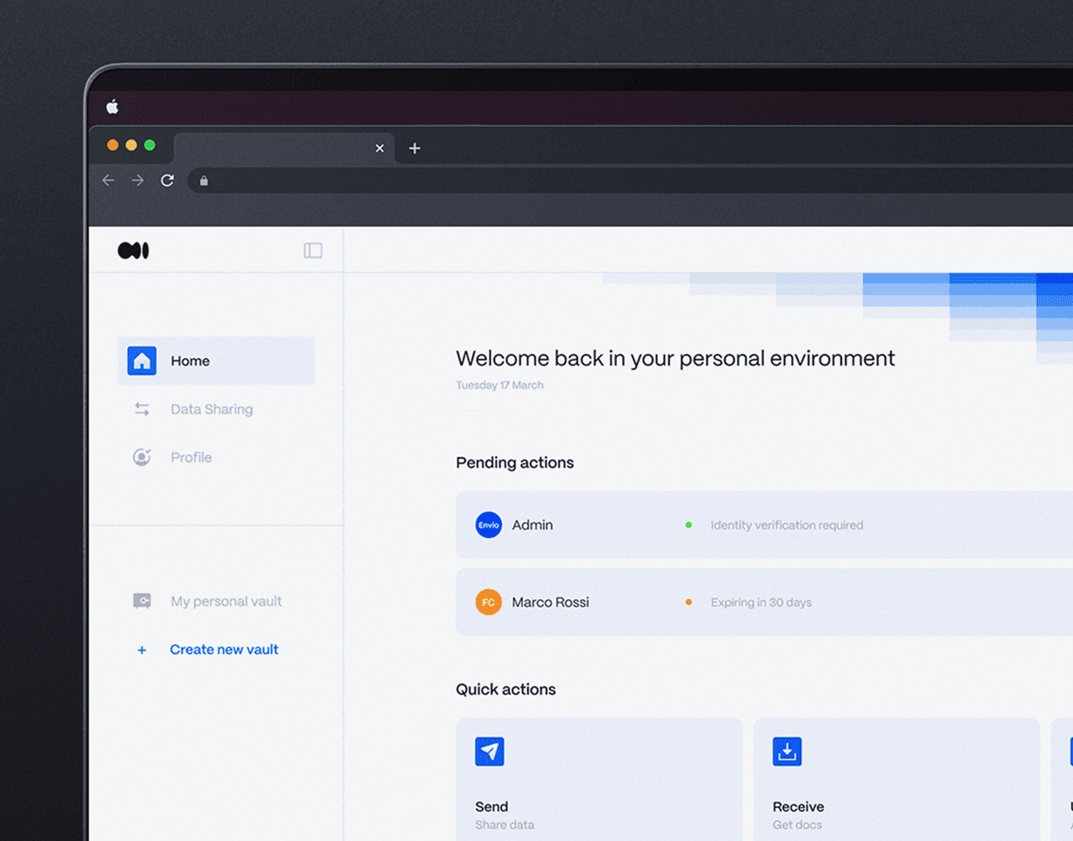1073x841 pixels.
Task: Click the plus icon beside Create new vault
Action: [x=142, y=650]
